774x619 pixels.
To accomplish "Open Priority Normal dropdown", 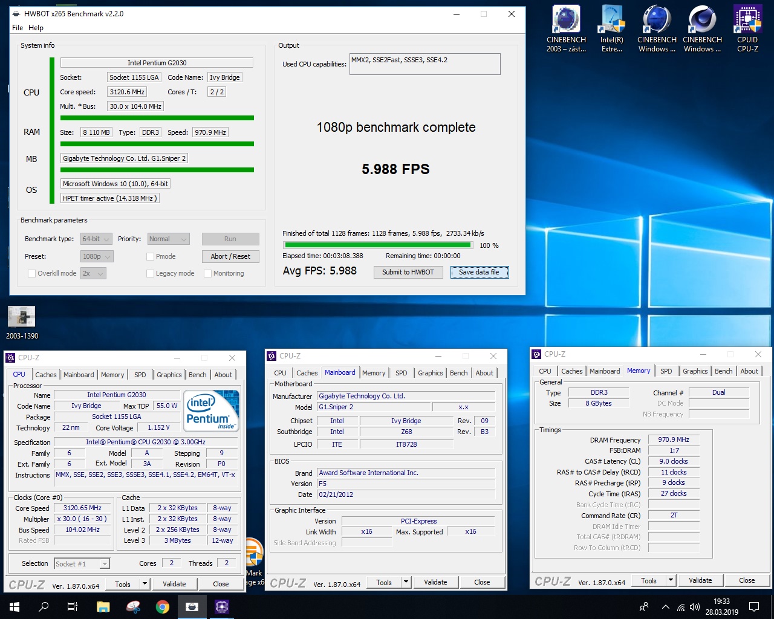I will [169, 239].
